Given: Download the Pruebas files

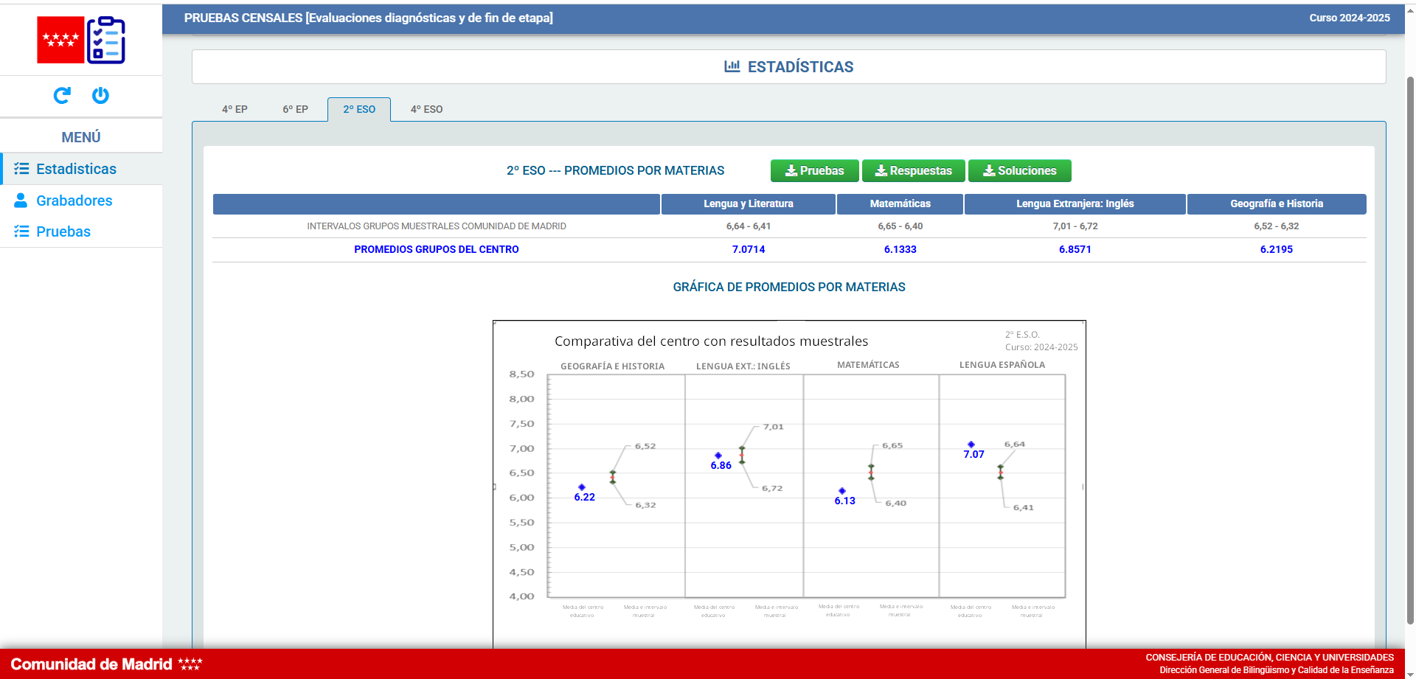Looking at the screenshot, I should point(814,170).
